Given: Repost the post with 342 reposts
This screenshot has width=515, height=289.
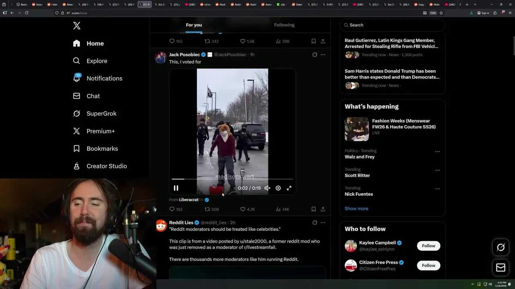Looking at the screenshot, I should coord(212,41).
